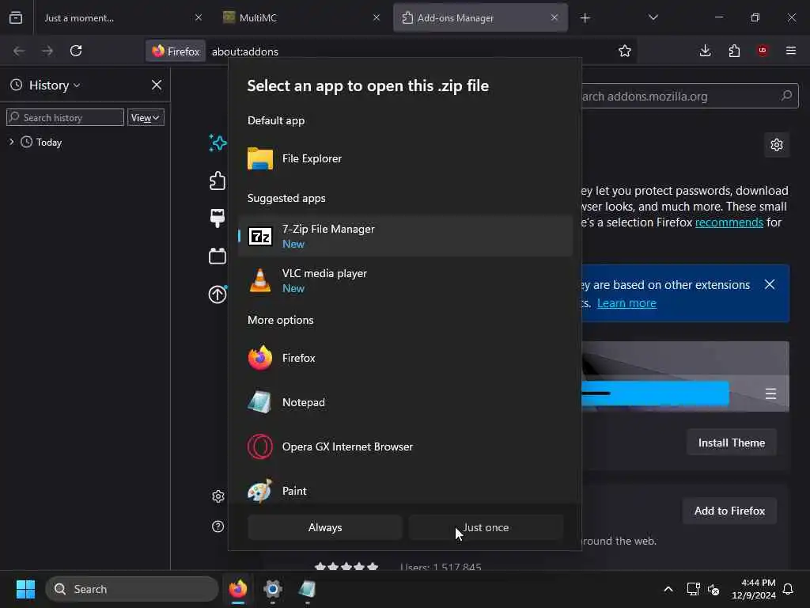This screenshot has width=810, height=608.
Task: Open Available Updates icon in Add-ons sidebar
Action: pyautogui.click(x=218, y=294)
